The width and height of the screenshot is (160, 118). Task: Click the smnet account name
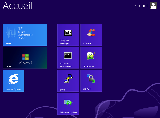tap(142, 6)
